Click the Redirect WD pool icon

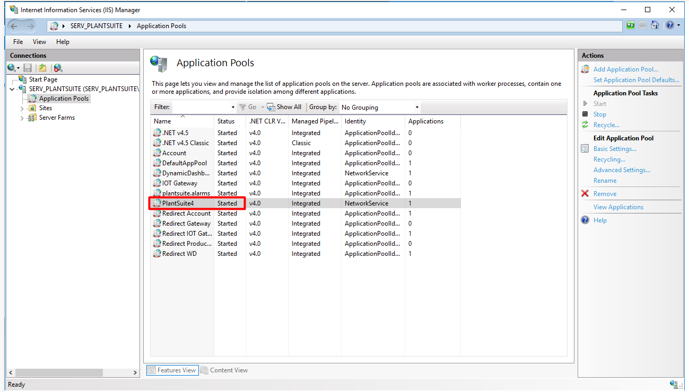click(157, 254)
